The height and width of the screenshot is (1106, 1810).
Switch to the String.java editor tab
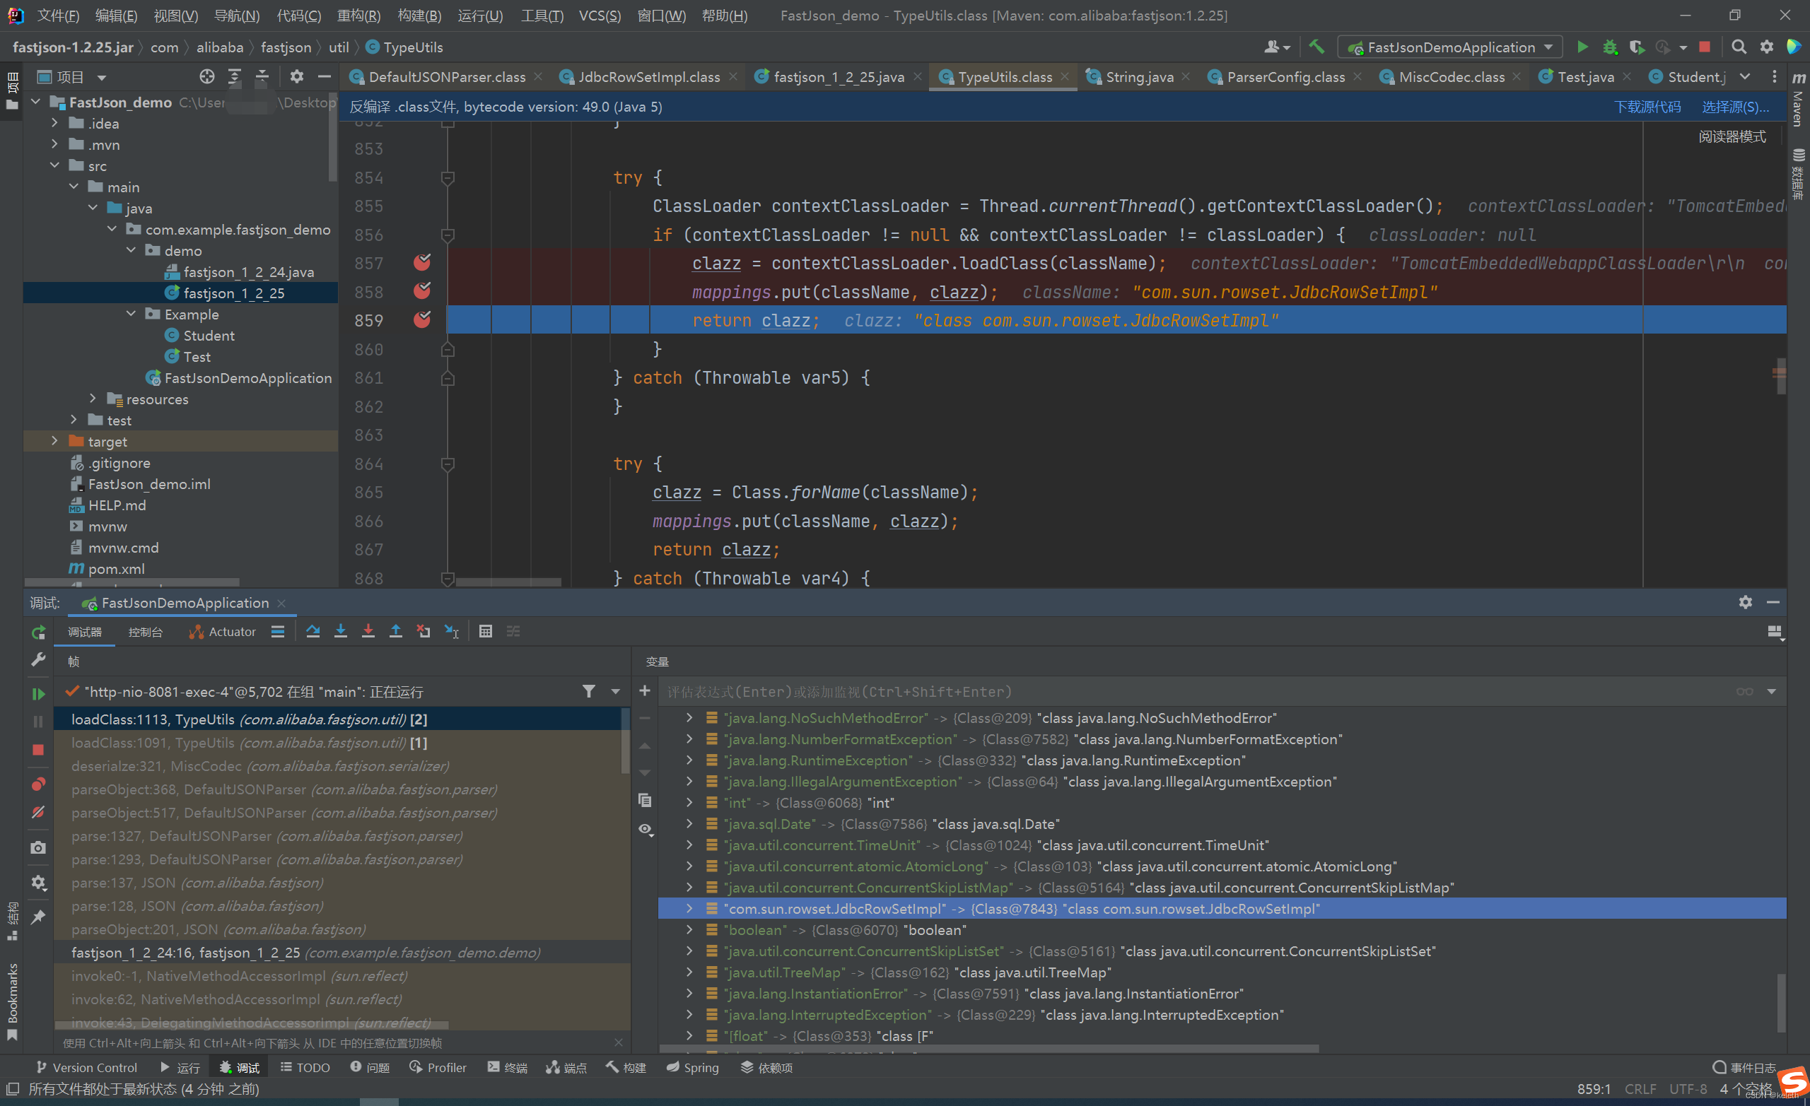click(x=1136, y=76)
